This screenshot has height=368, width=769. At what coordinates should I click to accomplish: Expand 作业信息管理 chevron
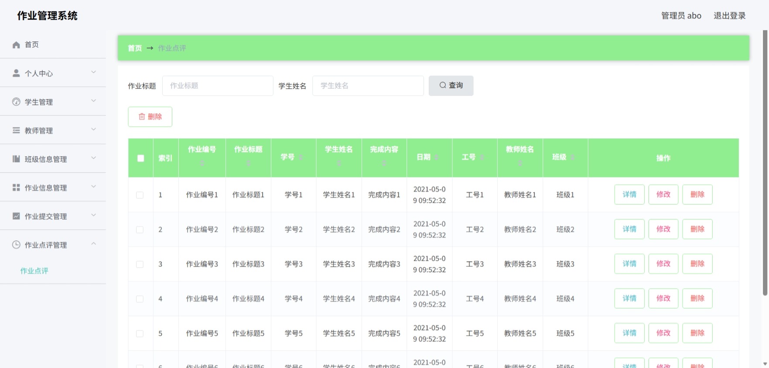[x=93, y=186]
